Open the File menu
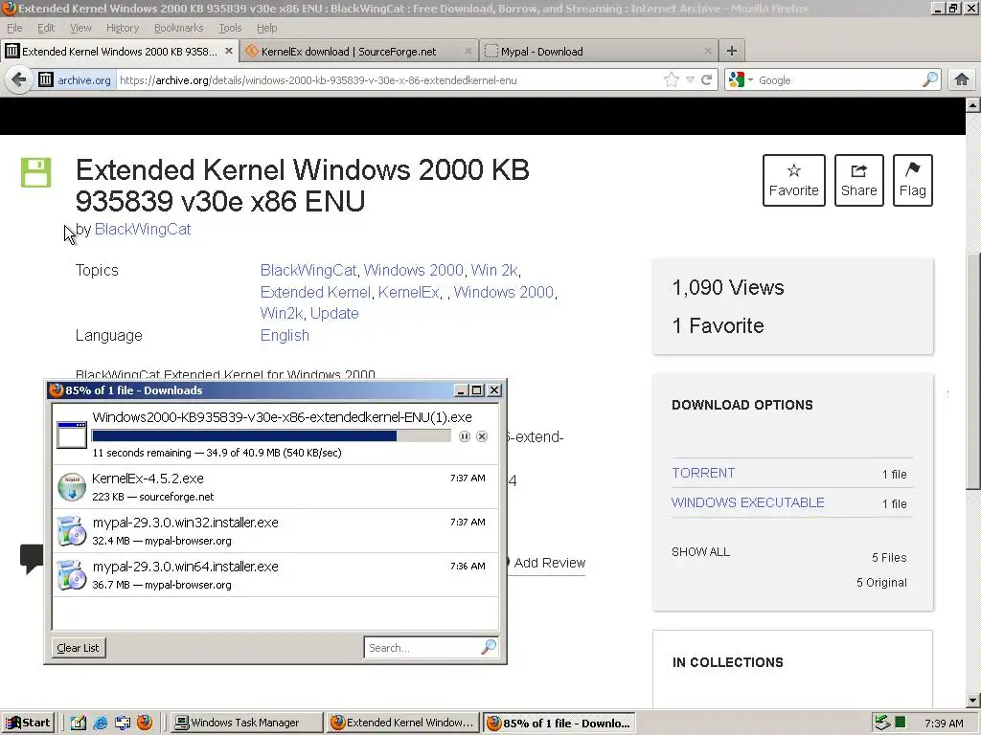981x735 pixels. (x=14, y=28)
